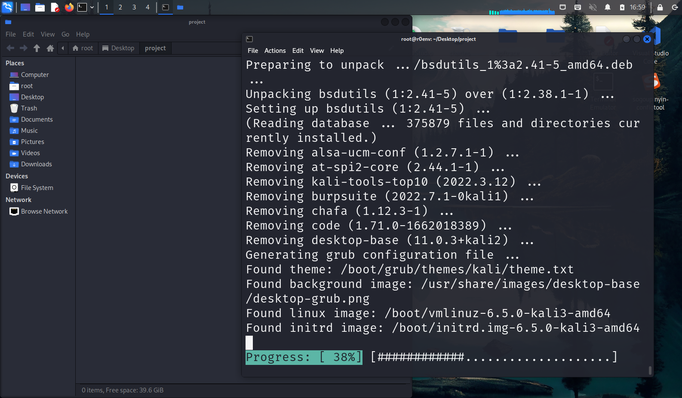Viewport: 682px width, 398px height.
Task: Select the terminal window taskbar button
Action: (x=166, y=7)
